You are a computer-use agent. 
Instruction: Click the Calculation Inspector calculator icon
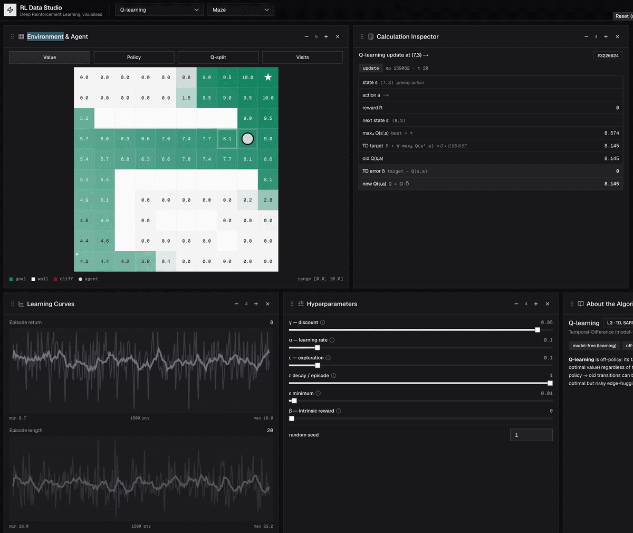[371, 37]
